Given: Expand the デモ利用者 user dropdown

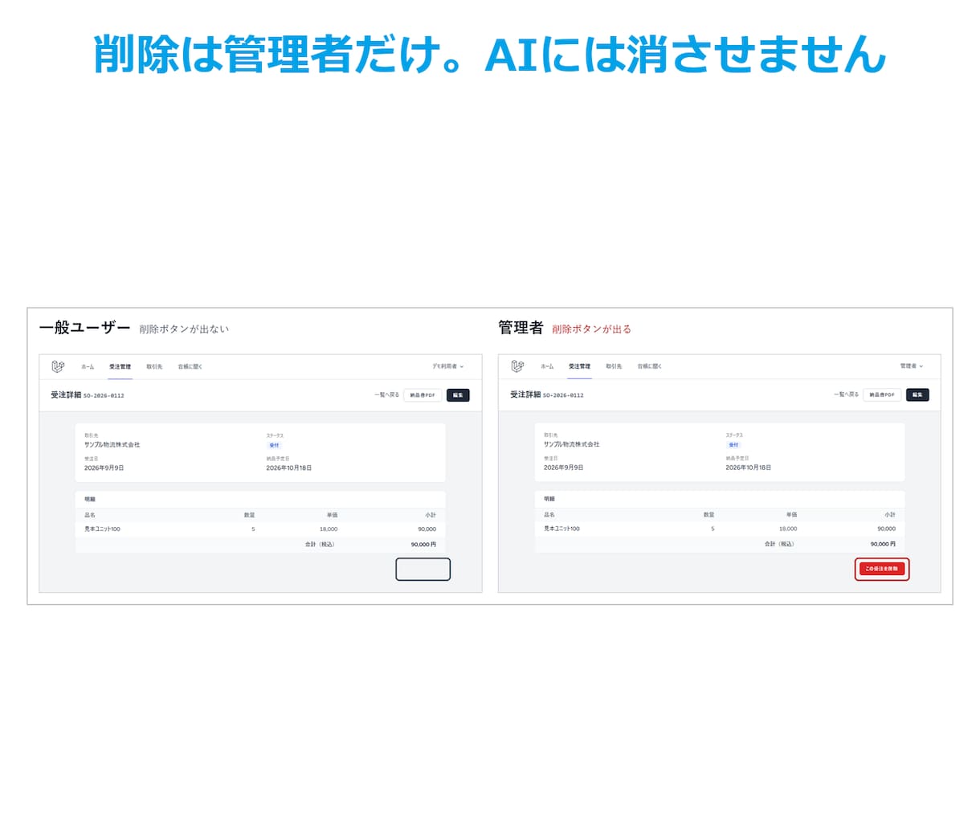Looking at the screenshot, I should coord(447,366).
